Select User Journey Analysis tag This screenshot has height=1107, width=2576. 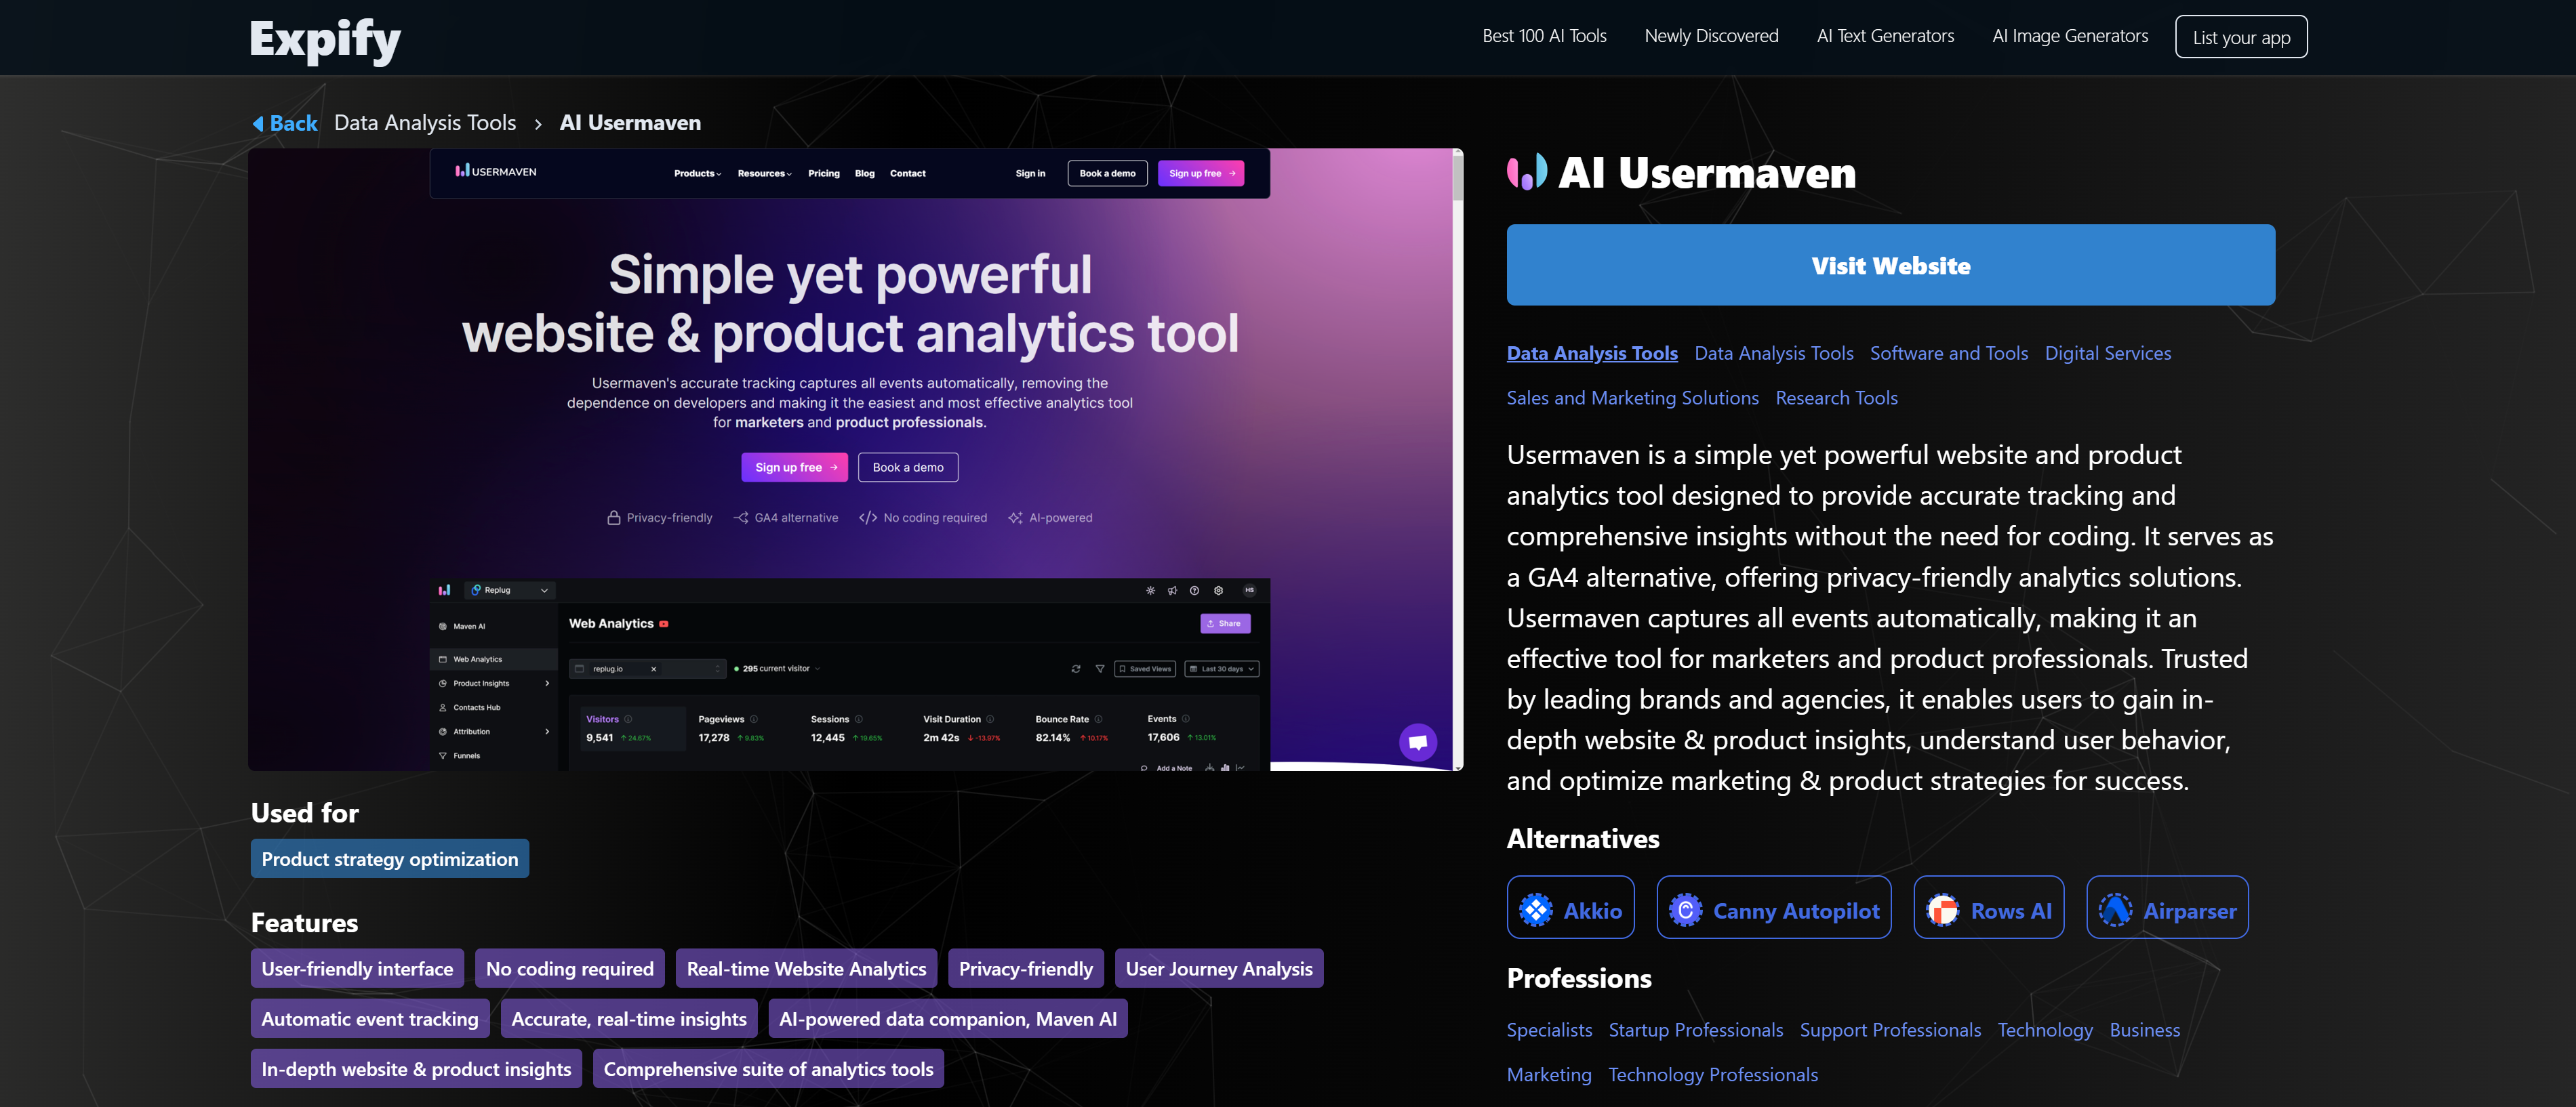[x=1219, y=968]
